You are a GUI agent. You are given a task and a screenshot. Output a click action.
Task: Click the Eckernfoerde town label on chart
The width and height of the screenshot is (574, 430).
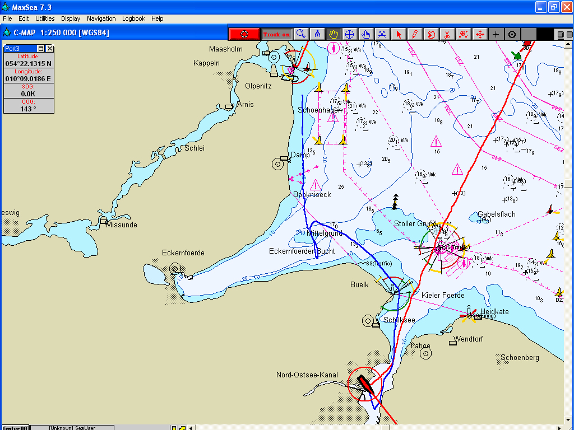[183, 253]
